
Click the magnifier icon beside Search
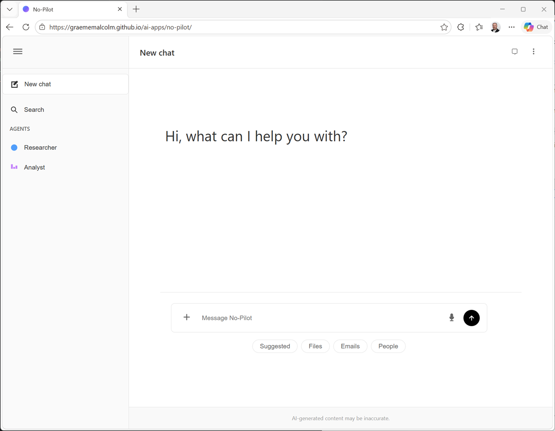pos(14,110)
